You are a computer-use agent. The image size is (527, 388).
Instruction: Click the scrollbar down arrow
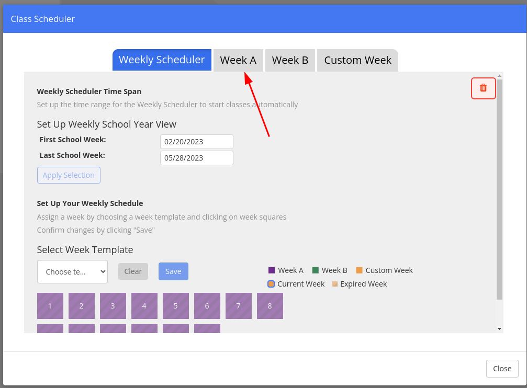[x=499, y=329]
